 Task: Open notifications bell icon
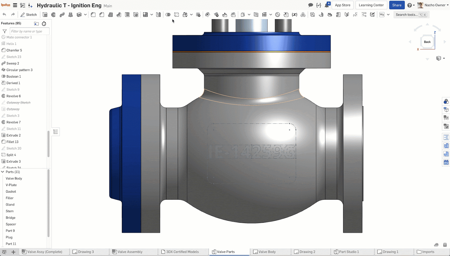[327, 5]
